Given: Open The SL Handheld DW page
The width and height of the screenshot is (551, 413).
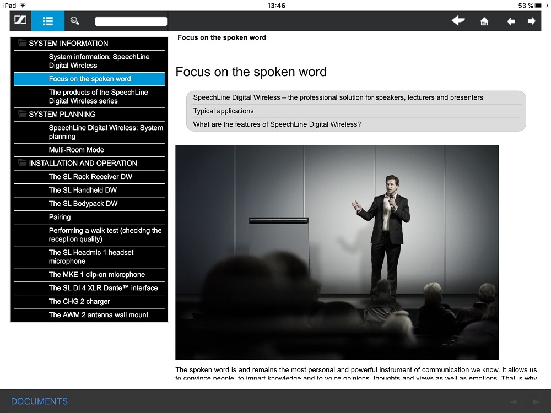Looking at the screenshot, I should [83, 190].
